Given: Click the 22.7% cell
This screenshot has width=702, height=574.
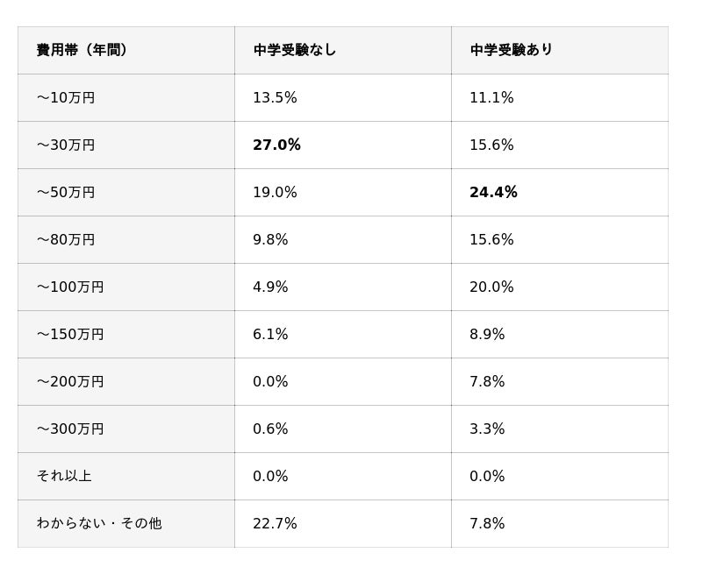Looking at the screenshot, I should tap(275, 524).
